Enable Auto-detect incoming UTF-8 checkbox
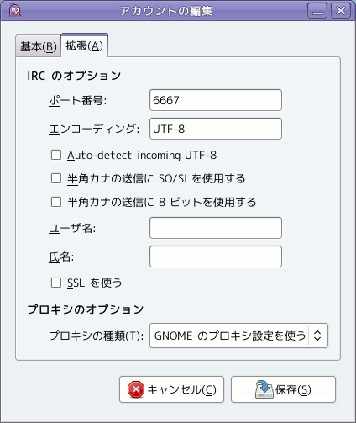356x423 pixels. pyautogui.click(x=56, y=155)
